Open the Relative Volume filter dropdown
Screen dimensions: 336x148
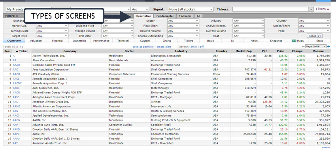click(x=183, y=31)
